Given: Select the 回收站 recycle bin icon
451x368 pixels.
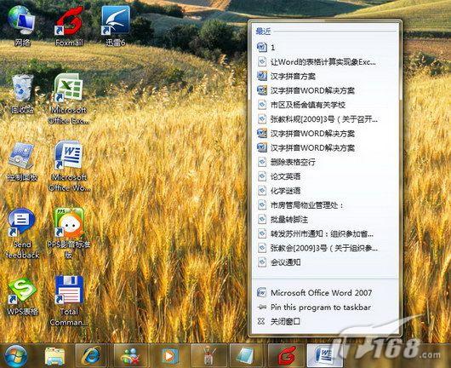Looking at the screenshot, I should click(x=22, y=93).
